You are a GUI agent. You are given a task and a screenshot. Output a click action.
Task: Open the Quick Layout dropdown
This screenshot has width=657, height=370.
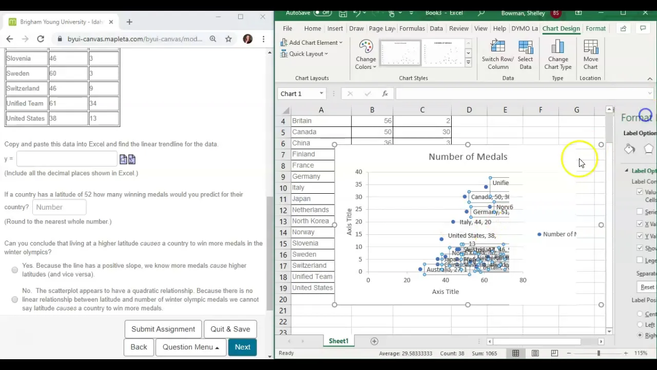[304, 54]
